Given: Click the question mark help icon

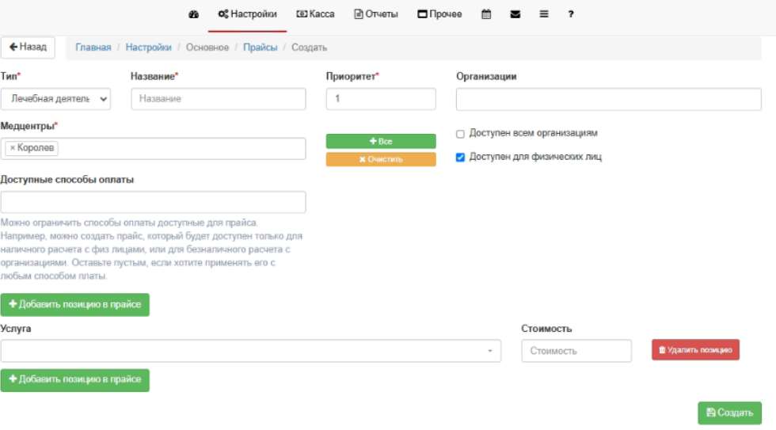Looking at the screenshot, I should coord(570,14).
